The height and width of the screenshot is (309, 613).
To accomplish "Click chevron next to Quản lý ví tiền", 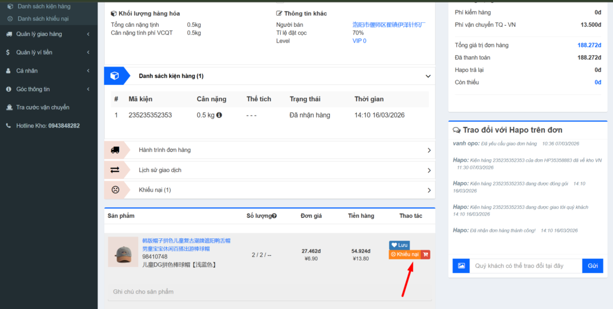I will 89,53.
